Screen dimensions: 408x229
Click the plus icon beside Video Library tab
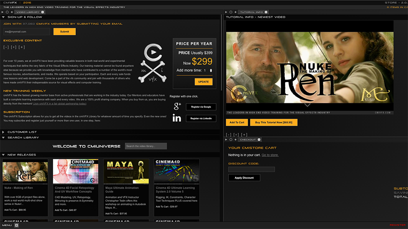(12, 12)
